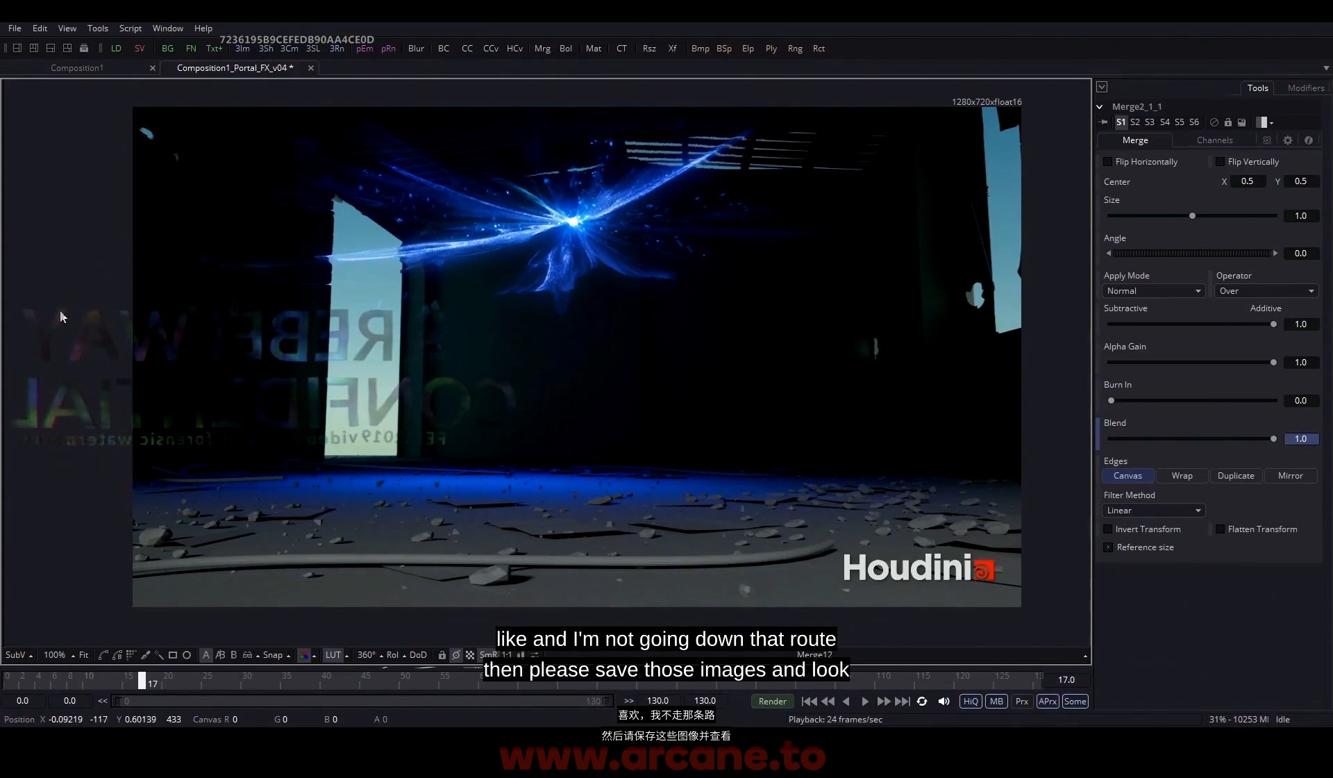Viewport: 1333px width, 778px height.
Task: Click the polyline tool icon in viewer toolbar
Action: (x=103, y=655)
